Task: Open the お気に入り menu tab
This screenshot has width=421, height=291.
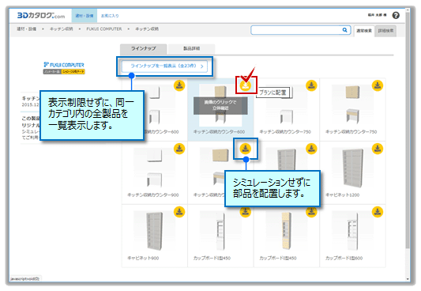Action: pos(110,16)
